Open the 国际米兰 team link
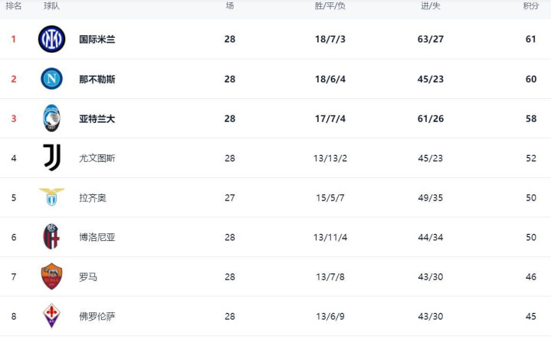 tap(97, 39)
